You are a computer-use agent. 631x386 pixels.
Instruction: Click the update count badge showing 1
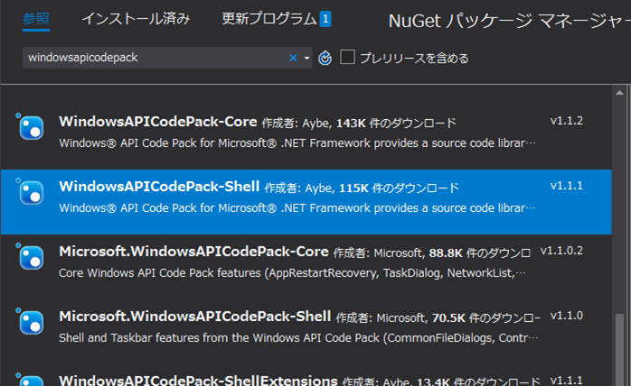coord(325,19)
